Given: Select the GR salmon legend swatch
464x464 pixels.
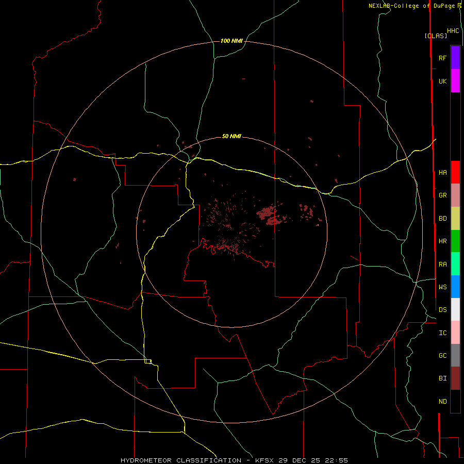Looking at the screenshot, I should (455, 195).
